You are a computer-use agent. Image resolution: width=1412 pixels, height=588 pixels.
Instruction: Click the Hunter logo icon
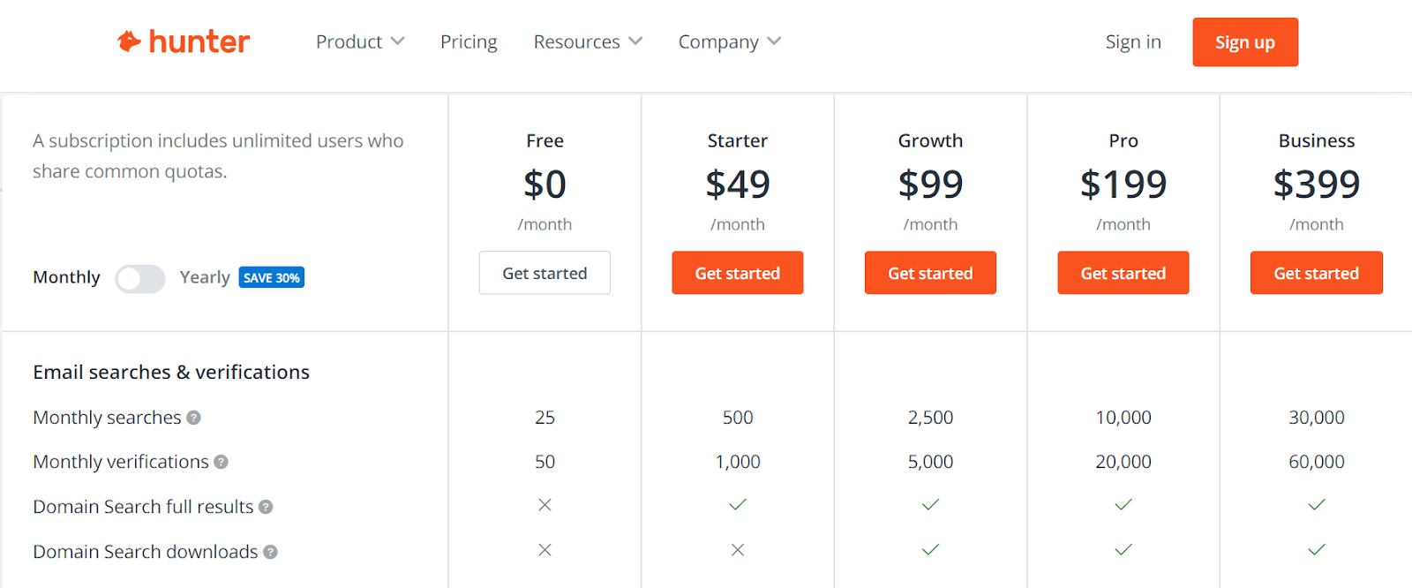point(130,41)
